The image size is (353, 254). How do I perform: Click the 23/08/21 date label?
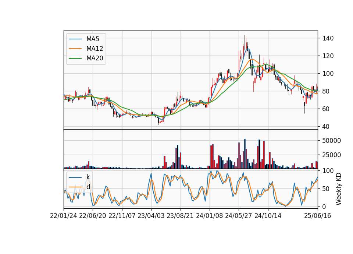pyautogui.click(x=180, y=216)
